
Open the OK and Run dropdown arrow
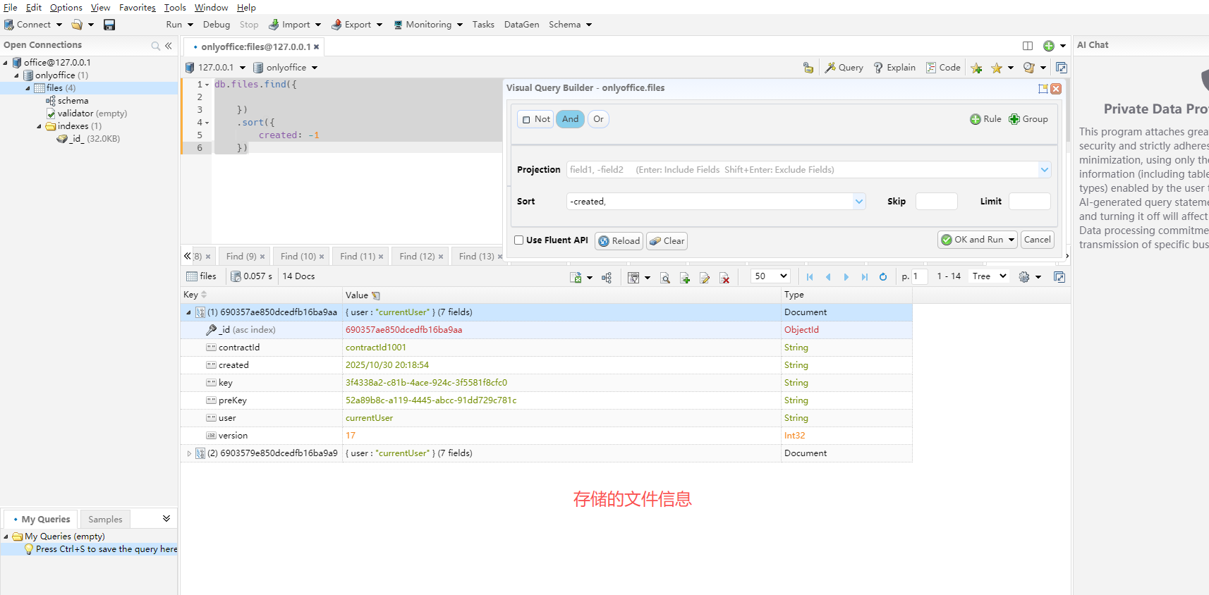(1011, 240)
